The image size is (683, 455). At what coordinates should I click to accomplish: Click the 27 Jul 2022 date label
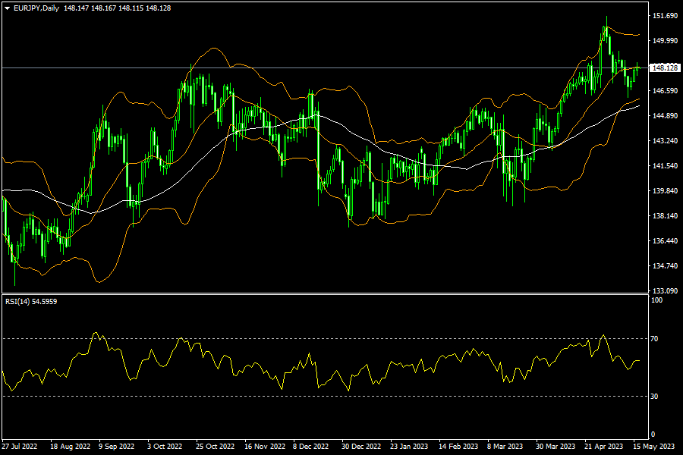20,447
